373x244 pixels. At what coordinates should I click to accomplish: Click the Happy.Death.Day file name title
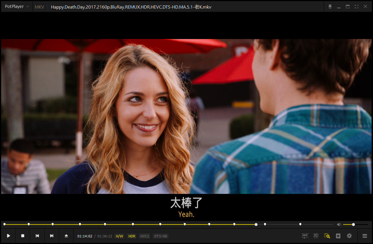coord(131,7)
